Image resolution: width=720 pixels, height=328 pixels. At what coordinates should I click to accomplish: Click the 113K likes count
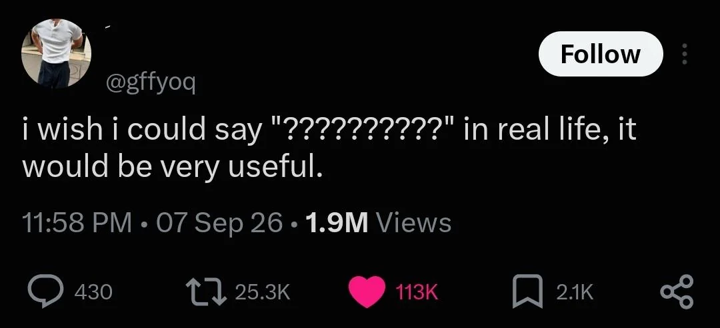416,292
